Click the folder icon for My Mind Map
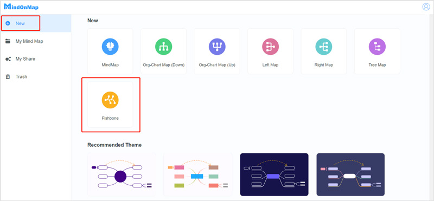This screenshot has width=434, height=201. point(8,42)
